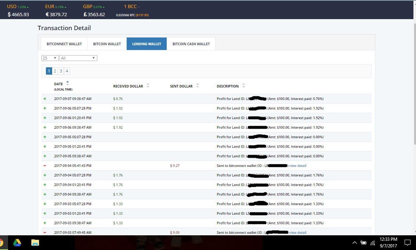Sort by Date column arrow

(68, 83)
